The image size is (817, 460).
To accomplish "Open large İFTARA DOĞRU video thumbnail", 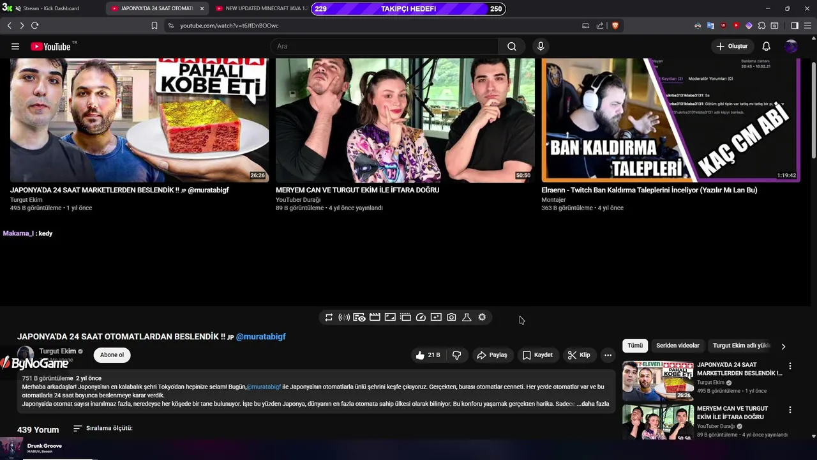I will 405,120.
